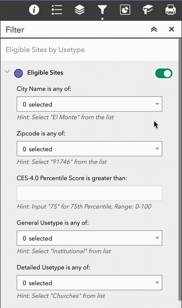Open the General Usetype dropdown

click(89, 238)
